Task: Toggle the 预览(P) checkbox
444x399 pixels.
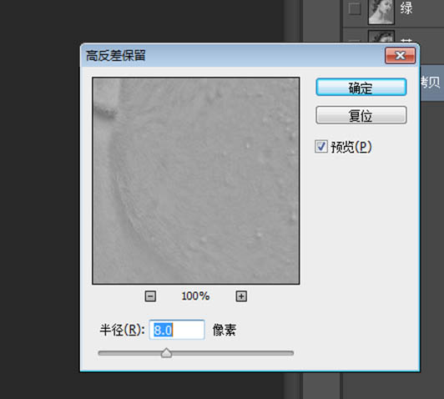Action: tap(320, 147)
